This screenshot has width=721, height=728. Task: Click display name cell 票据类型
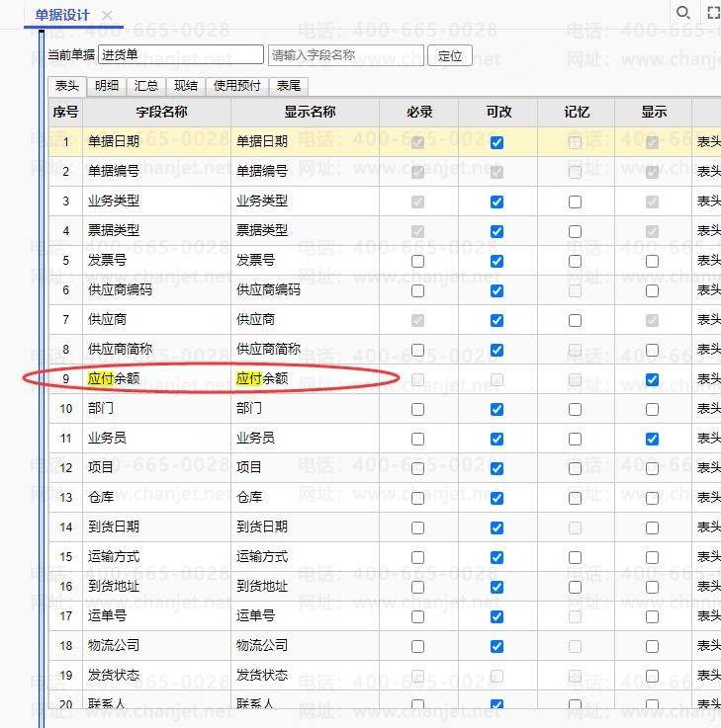tap(305, 230)
